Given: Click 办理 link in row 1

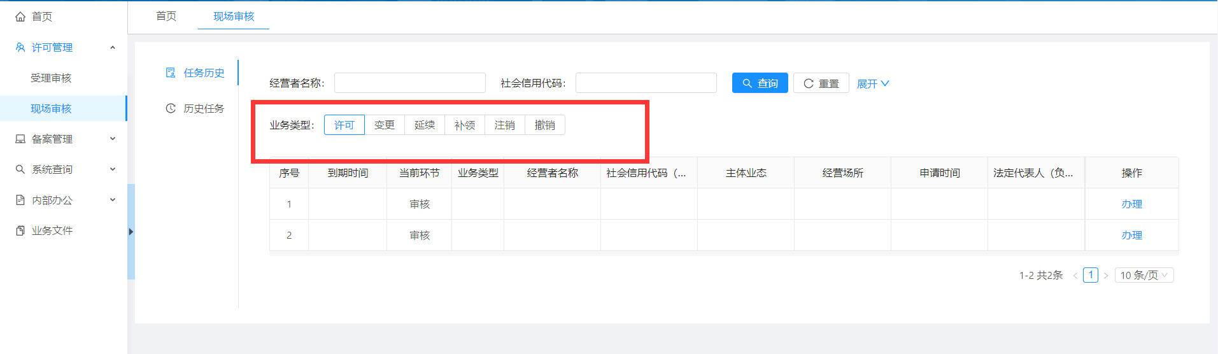Looking at the screenshot, I should (1131, 204).
